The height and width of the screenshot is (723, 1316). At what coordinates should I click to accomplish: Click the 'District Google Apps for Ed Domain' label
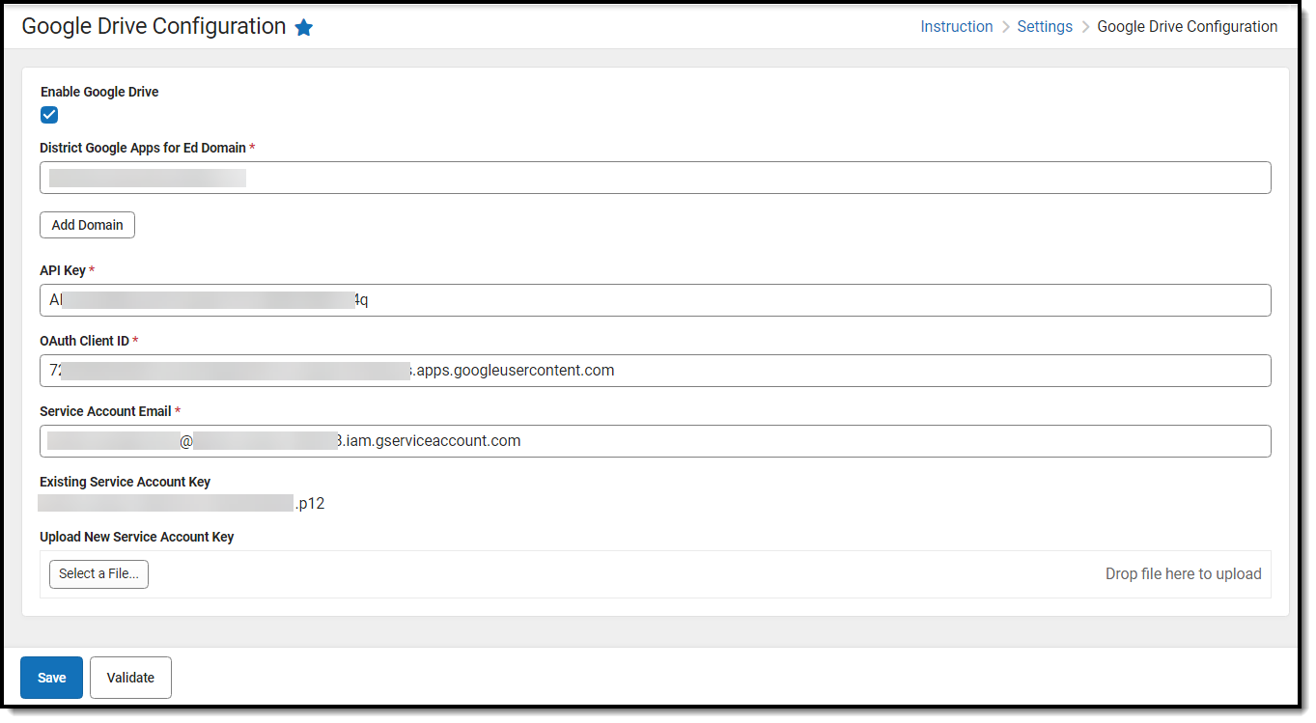[143, 148]
